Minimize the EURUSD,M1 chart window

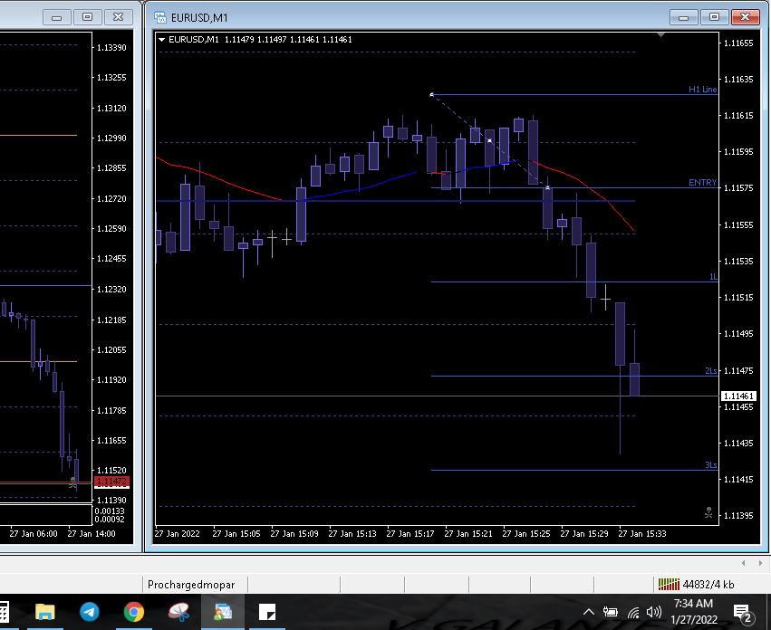[x=684, y=17]
